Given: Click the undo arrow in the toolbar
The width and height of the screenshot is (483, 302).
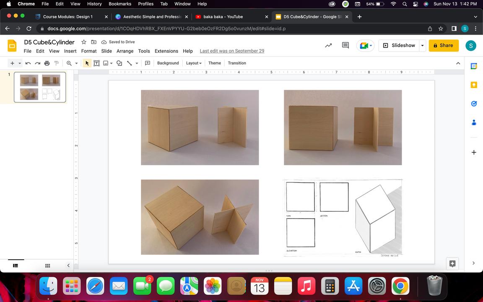Looking at the screenshot, I should [28, 63].
